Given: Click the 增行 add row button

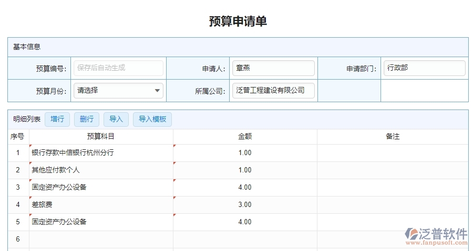Looking at the screenshot, I should pos(57,119).
